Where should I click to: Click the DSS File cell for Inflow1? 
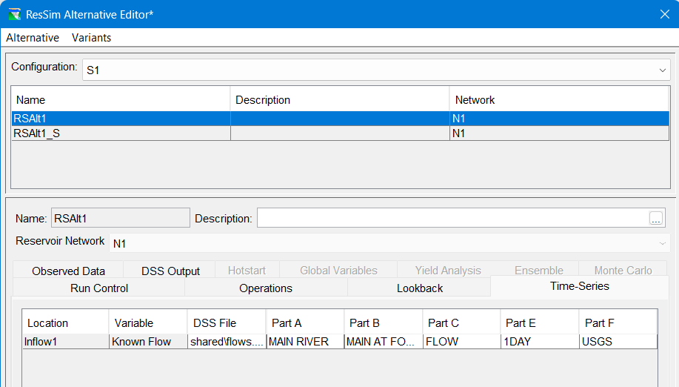[x=226, y=342]
